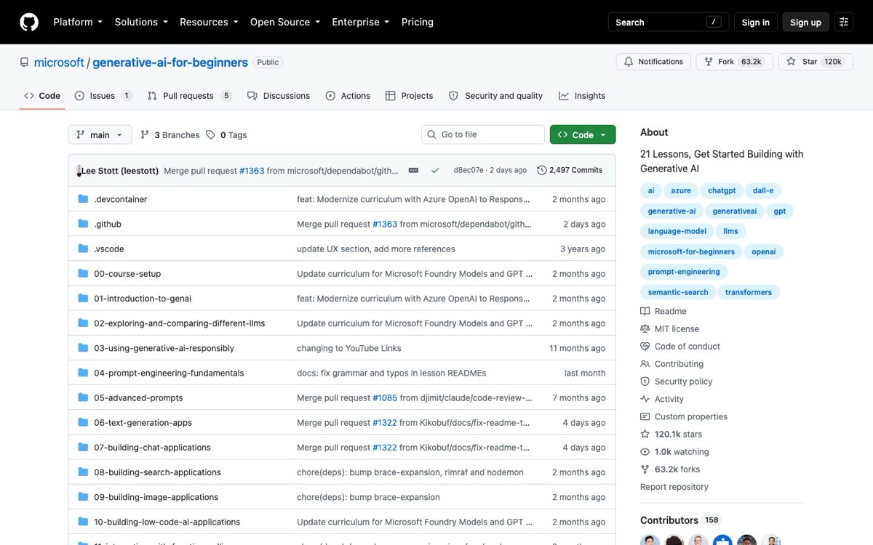The image size is (873, 545).
Task: Click the heart icon next to Code of conduct
Action: click(645, 347)
